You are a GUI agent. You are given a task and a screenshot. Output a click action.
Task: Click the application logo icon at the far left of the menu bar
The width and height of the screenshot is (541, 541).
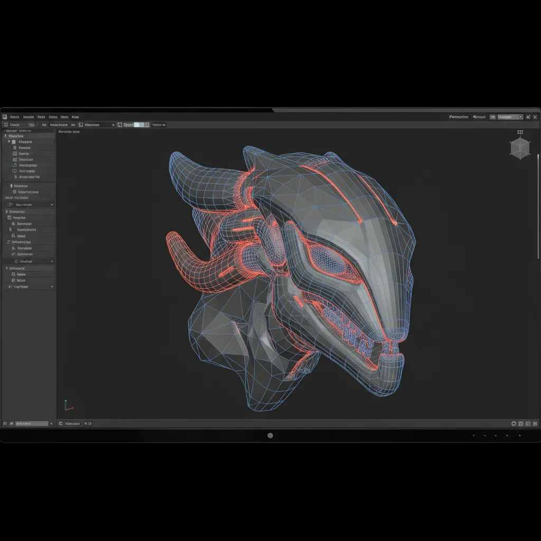[5, 117]
